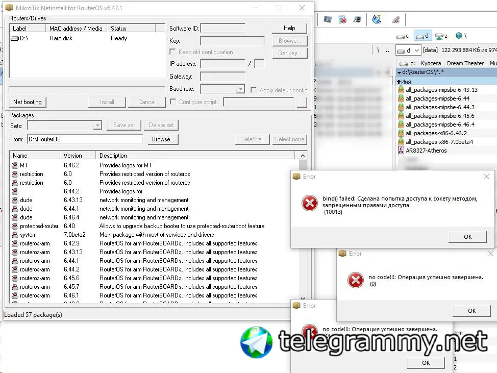Click the unnamed 6.44.2 logos package icon
The width and height of the screenshot is (497, 373).
[x=15, y=191]
